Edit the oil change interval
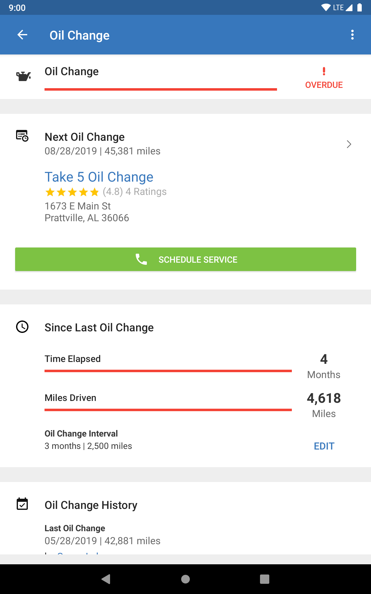 [x=324, y=446]
